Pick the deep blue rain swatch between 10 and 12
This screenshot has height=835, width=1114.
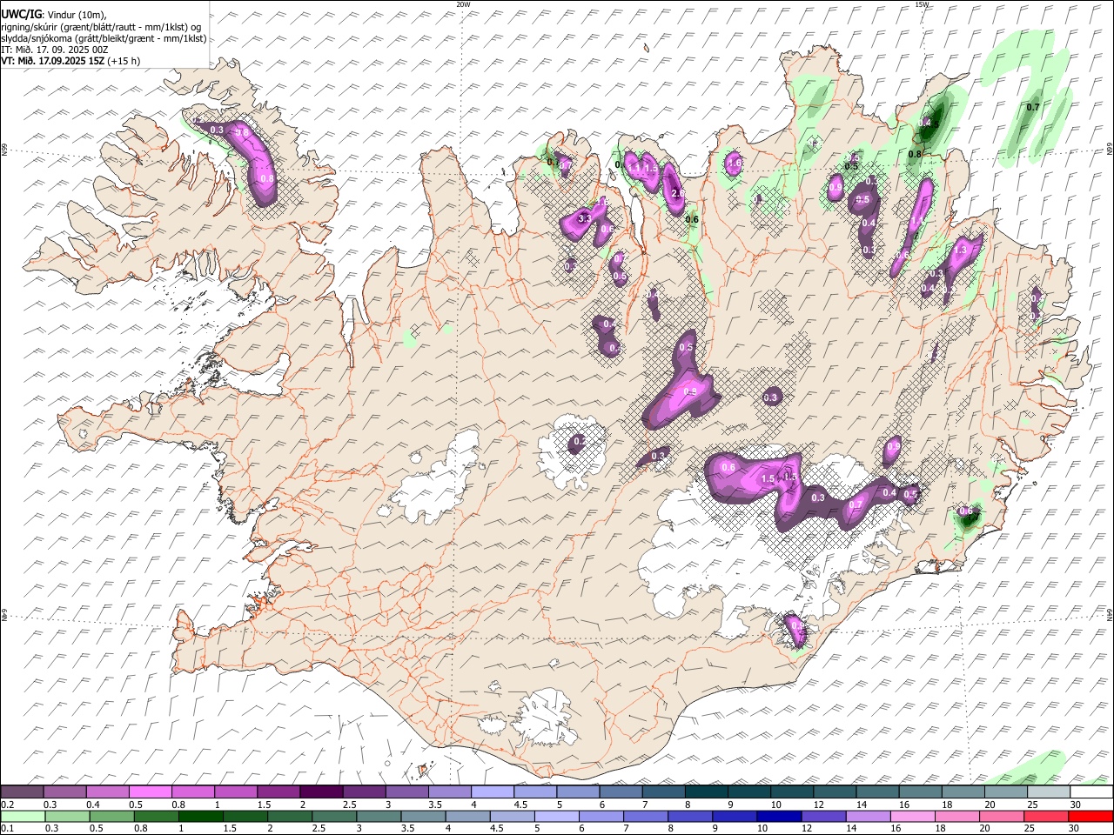tap(780, 816)
